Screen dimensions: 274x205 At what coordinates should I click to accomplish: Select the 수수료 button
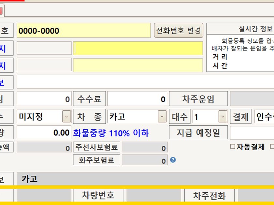click(89, 99)
